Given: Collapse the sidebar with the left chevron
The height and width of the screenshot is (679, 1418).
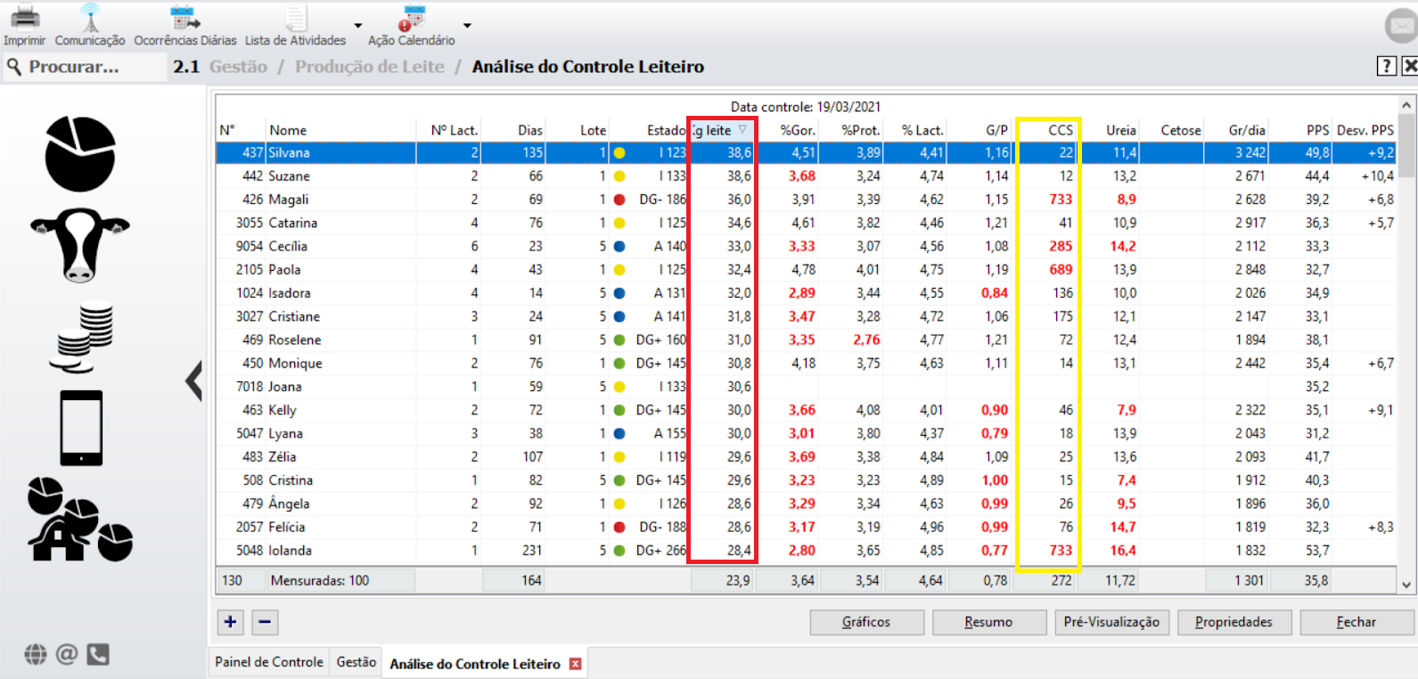Looking at the screenshot, I should pos(193,380).
